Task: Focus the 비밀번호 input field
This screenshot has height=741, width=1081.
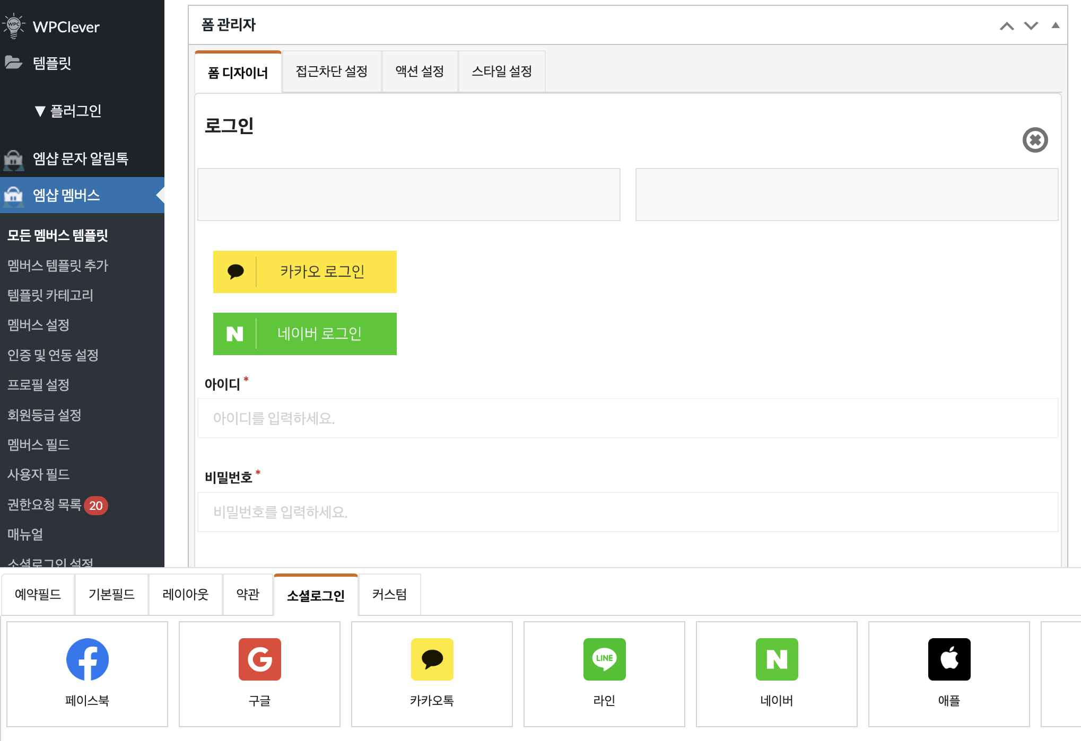Action: point(628,512)
